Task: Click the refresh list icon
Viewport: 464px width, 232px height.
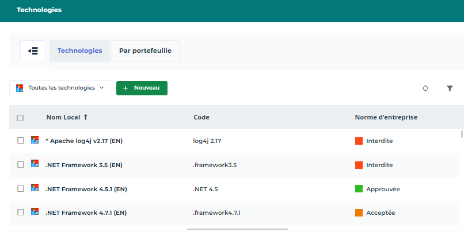Action: coord(425,88)
